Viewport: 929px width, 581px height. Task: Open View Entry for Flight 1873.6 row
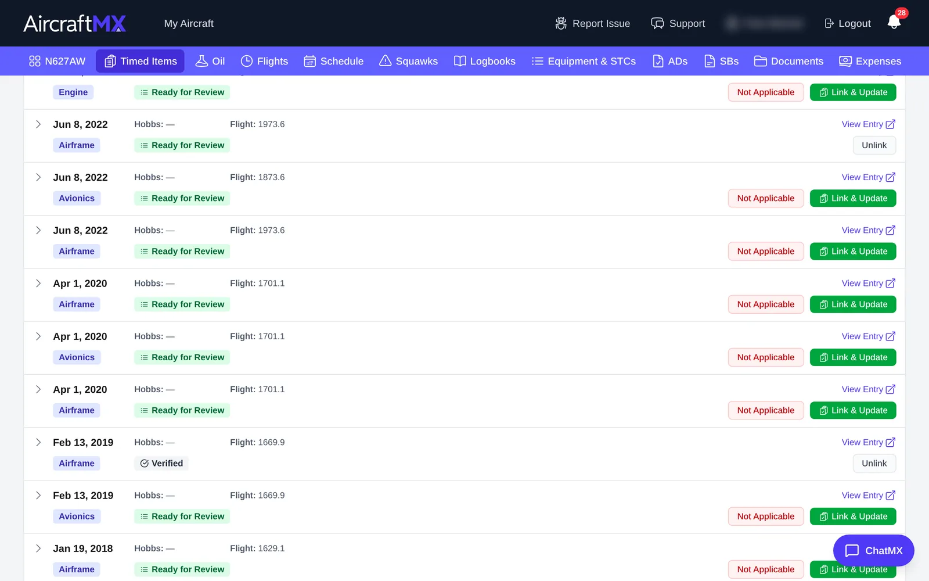[869, 177]
